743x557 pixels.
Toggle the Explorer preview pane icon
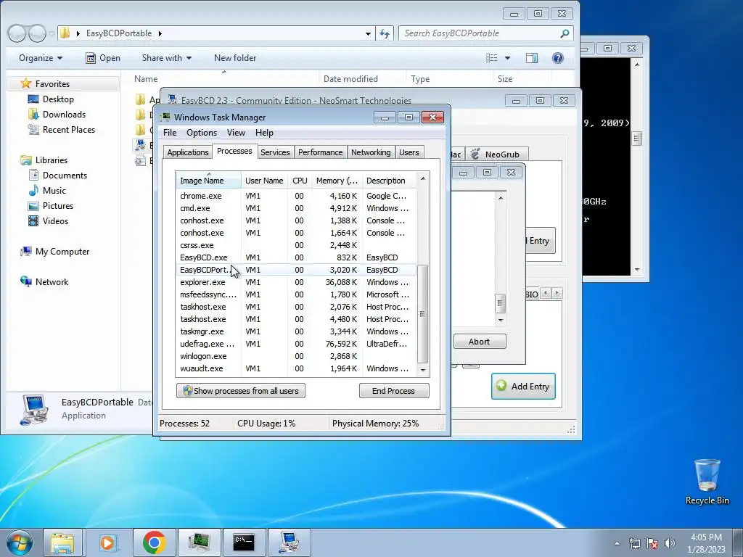tap(532, 58)
